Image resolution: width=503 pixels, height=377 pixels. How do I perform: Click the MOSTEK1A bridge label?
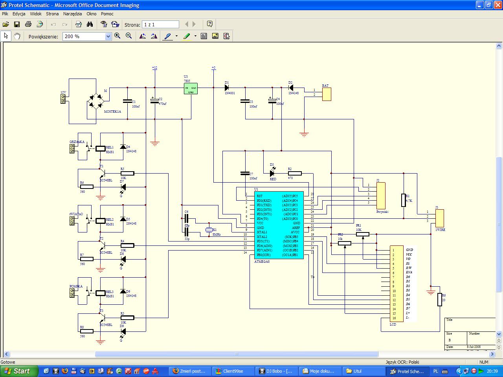[x=112, y=112]
